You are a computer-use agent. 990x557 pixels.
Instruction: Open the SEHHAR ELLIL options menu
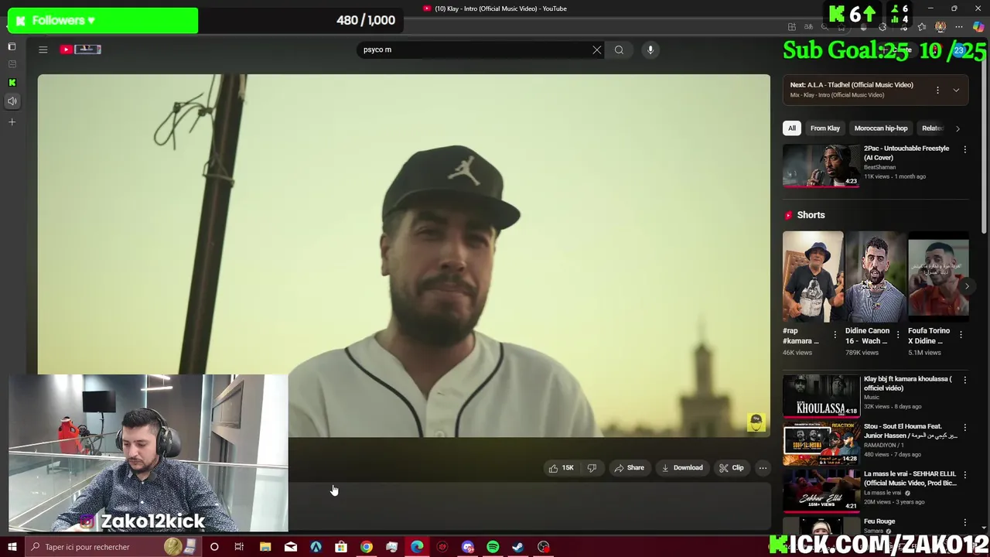964,475
